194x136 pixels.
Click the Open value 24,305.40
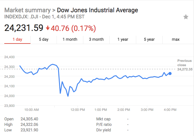pyautogui.click(x=29, y=119)
